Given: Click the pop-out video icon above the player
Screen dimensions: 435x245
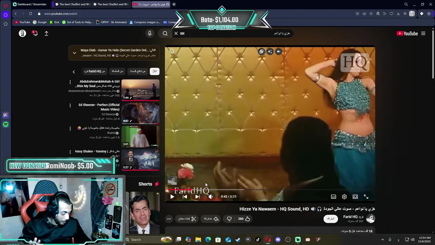Looking at the screenshot, I should (x=261, y=51).
